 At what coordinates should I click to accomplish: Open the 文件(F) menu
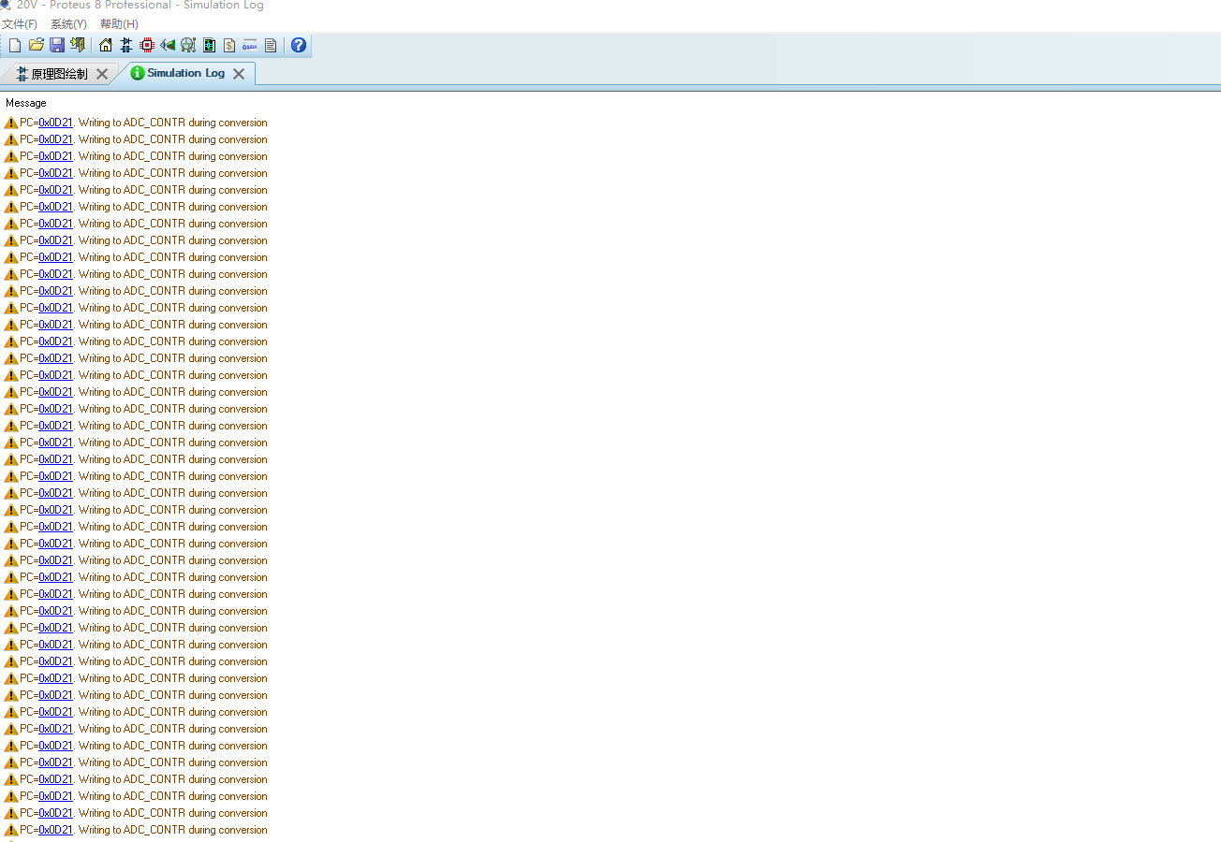20,24
